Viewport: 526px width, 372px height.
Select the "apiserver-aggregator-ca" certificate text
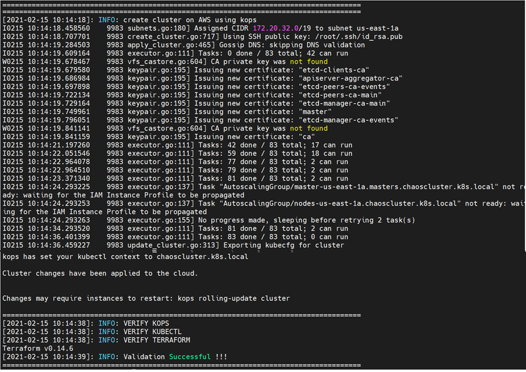[x=352, y=78]
